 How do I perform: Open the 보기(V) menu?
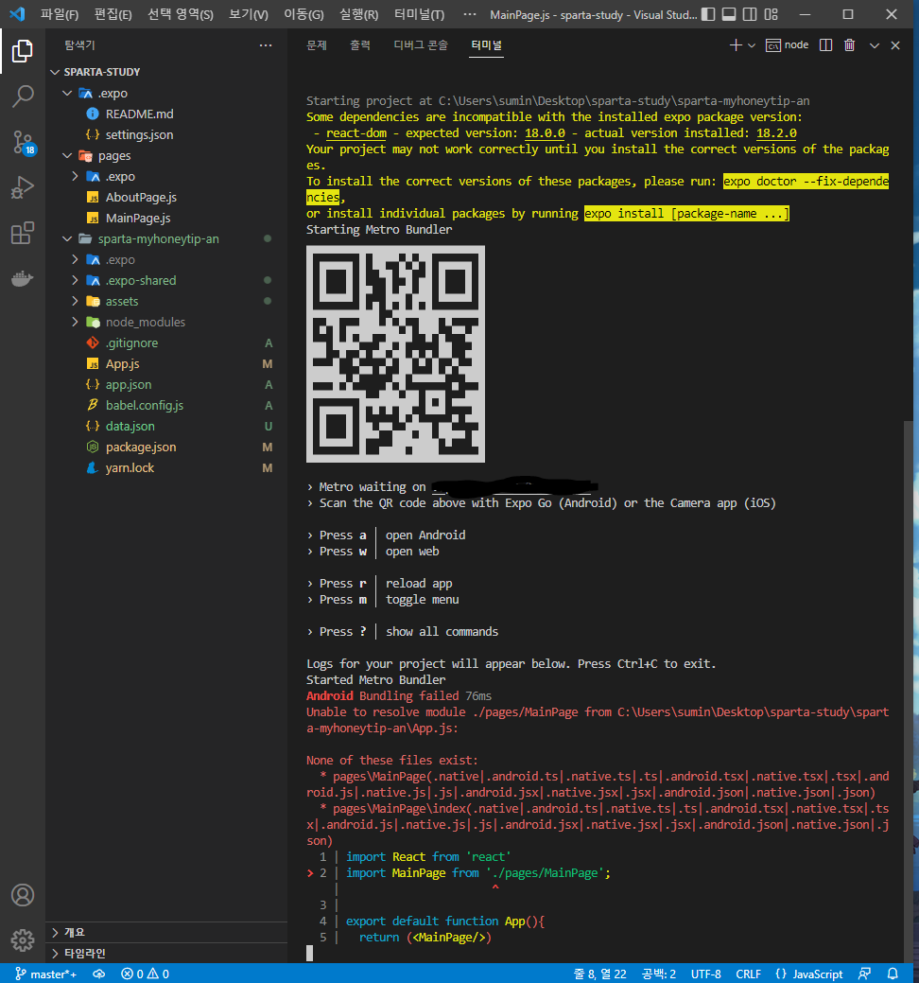(248, 14)
